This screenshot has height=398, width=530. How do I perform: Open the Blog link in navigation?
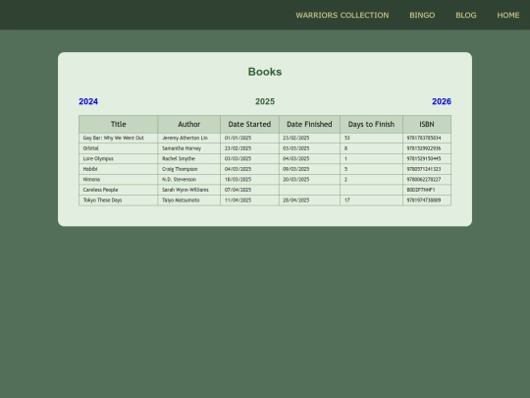point(466,15)
